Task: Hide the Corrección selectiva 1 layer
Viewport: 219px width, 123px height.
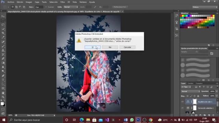Action: click(182, 108)
